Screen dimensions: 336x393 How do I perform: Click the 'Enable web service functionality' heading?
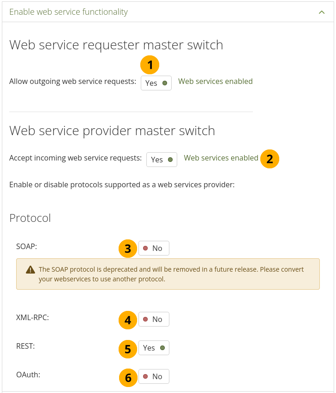pos(68,12)
